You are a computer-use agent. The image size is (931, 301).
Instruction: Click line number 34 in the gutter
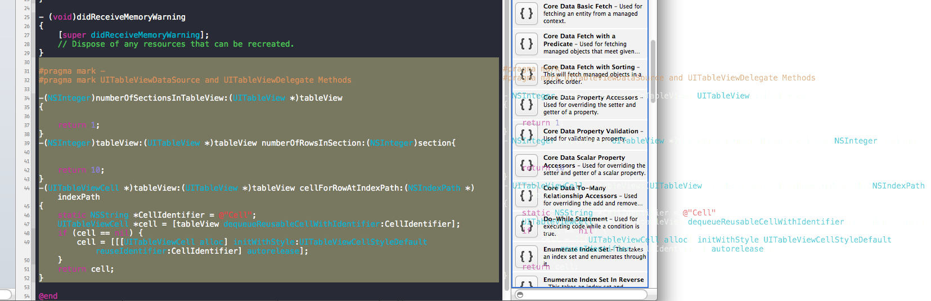[x=27, y=98]
